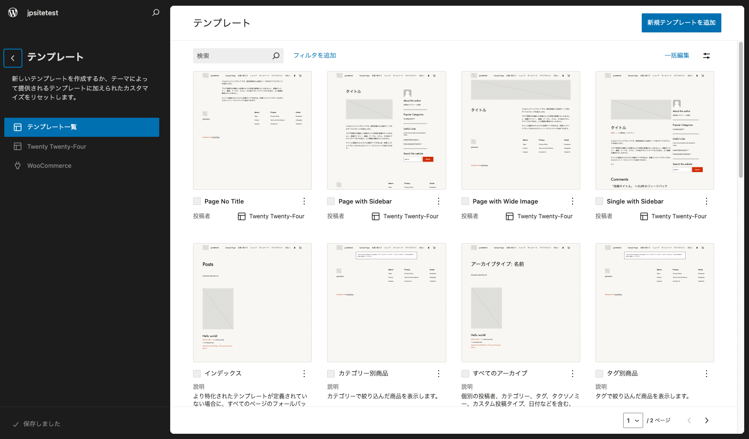This screenshot has width=749, height=439.
Task: Click the / 2 ページ pagination text
Action: point(658,420)
